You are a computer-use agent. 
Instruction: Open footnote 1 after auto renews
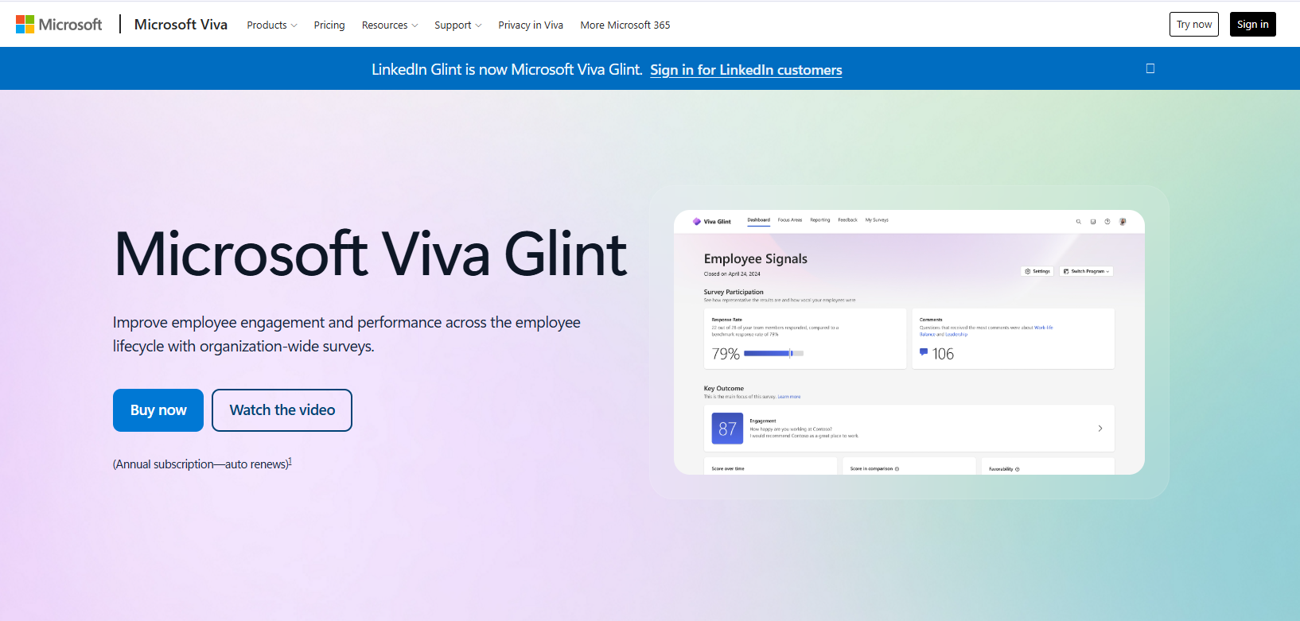pos(290,461)
